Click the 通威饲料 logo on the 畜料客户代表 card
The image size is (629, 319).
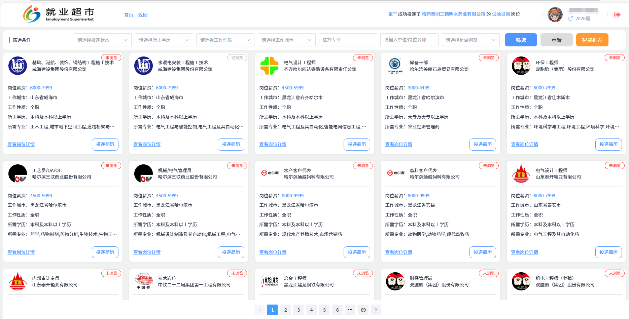point(396,173)
